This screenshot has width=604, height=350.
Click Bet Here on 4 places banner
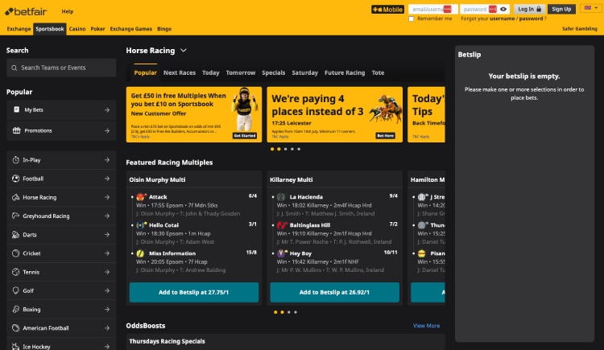[x=386, y=136]
